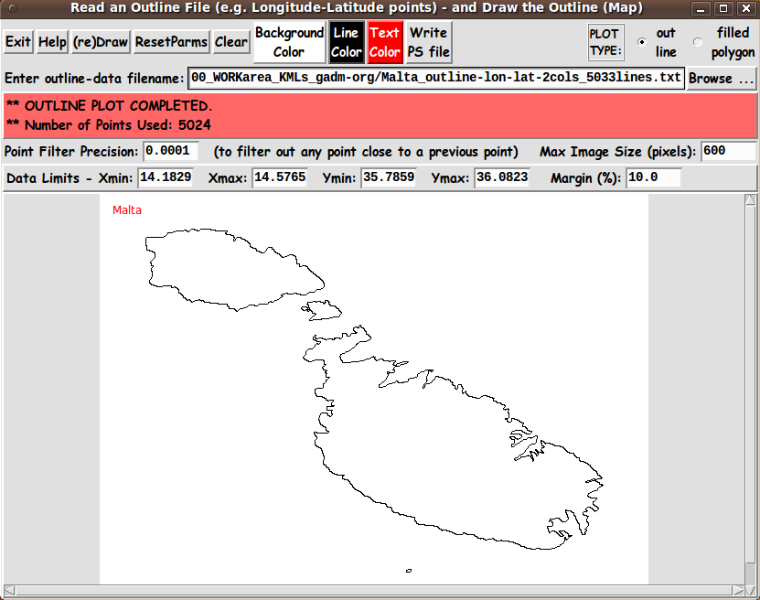Viewport: 760px width, 600px height.
Task: Click the (re)Draw button
Action: click(101, 42)
